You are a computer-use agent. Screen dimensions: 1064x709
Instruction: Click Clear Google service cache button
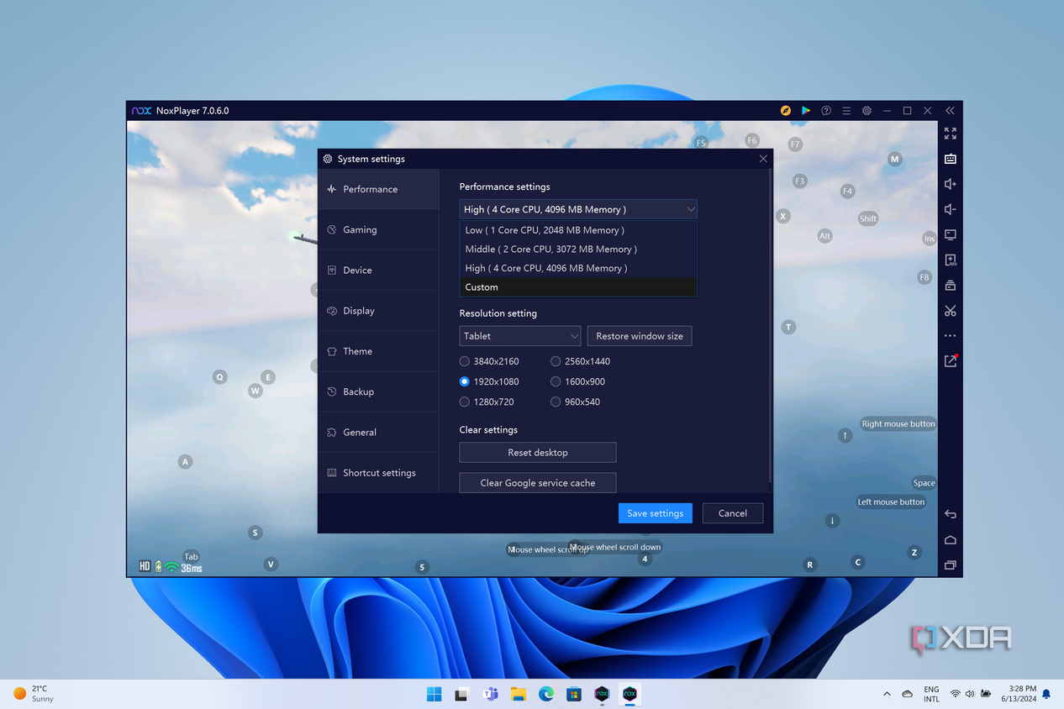point(538,483)
